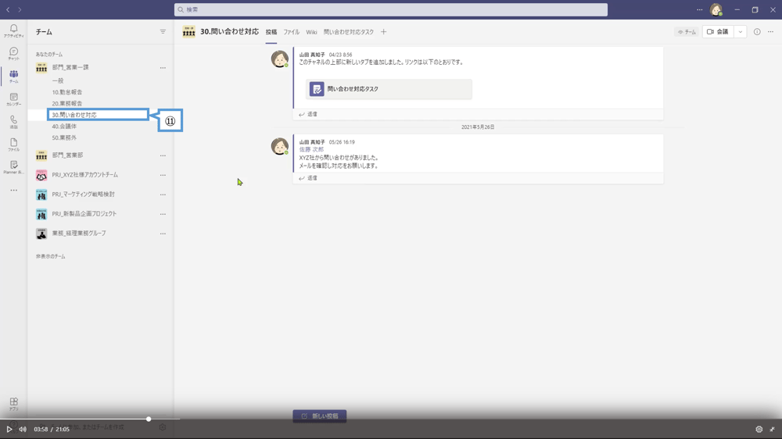The height and width of the screenshot is (439, 782).
Task: Open the settings ellipsis beside profile picture
Action: [x=700, y=9]
